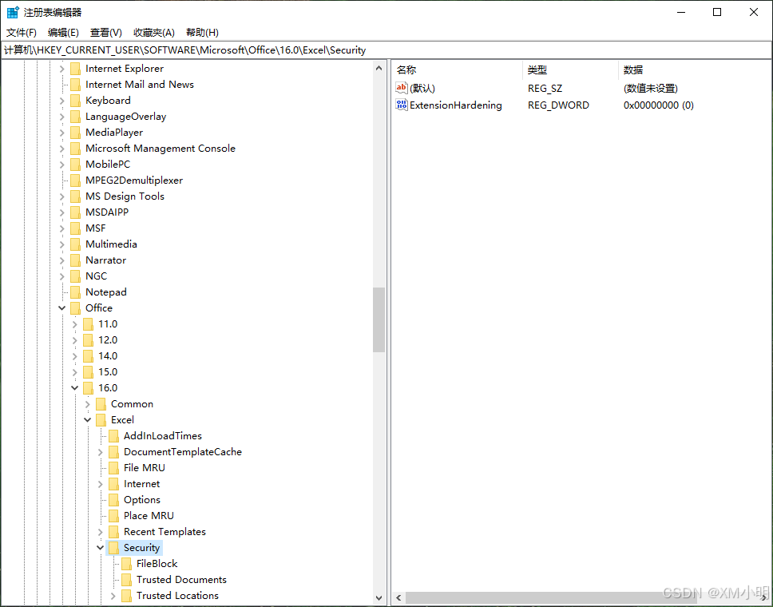Click the FileBlock folder icon

[x=127, y=564]
